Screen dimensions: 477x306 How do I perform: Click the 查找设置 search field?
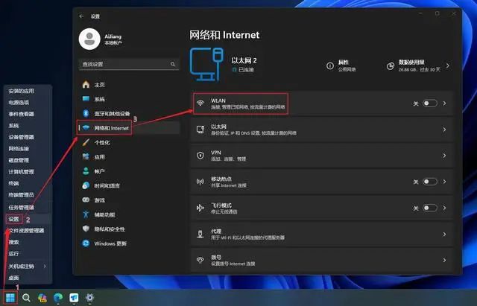[x=129, y=64]
